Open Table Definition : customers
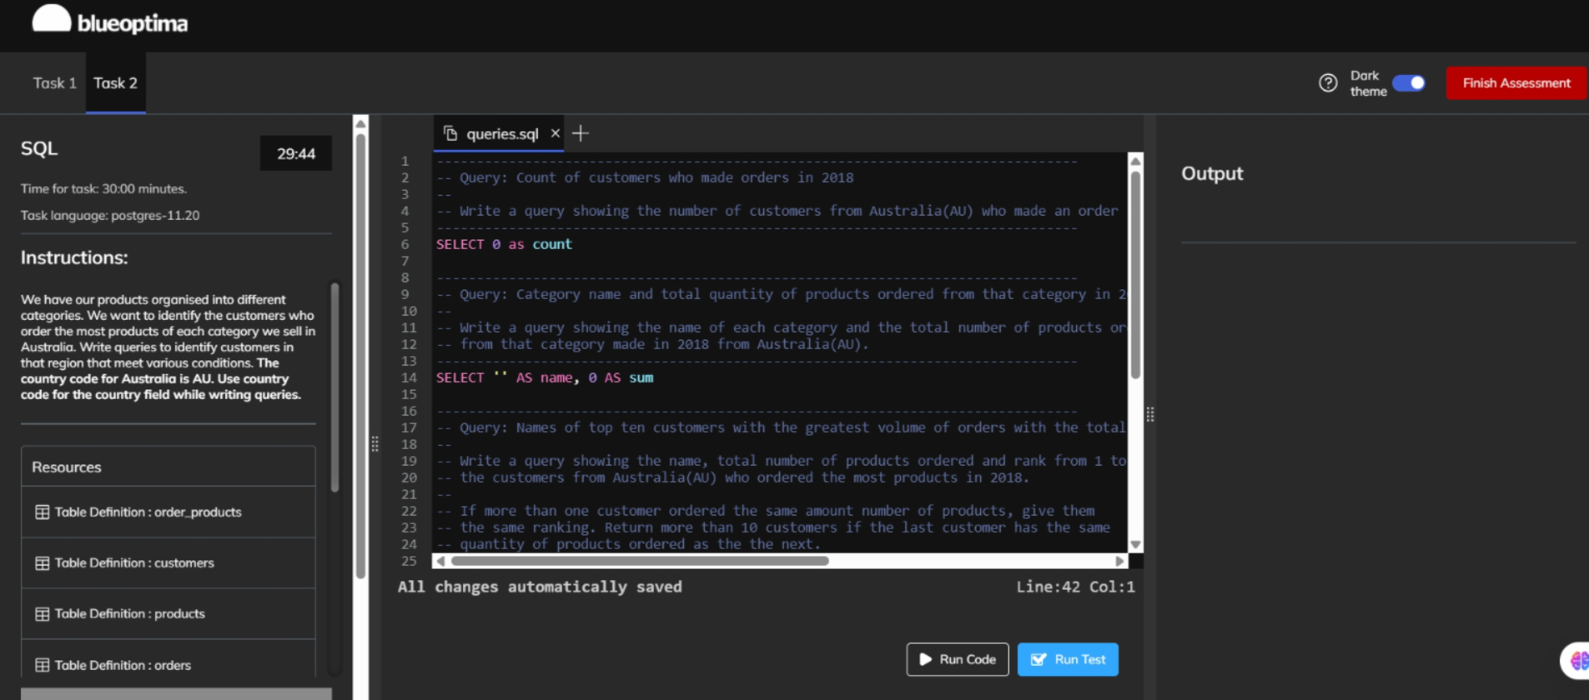 (x=168, y=562)
